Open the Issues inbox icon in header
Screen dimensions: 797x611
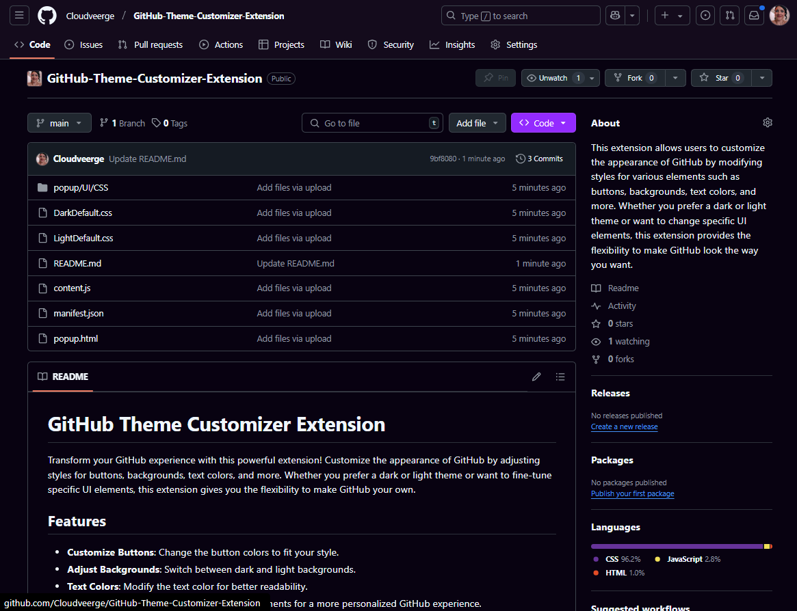point(705,16)
